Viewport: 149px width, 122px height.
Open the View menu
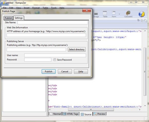pyautogui.click(x=18, y=8)
